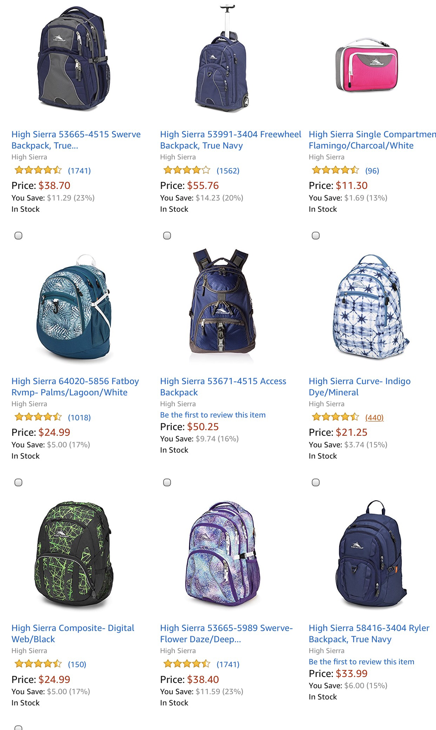Select the checkbox above the Ryler True Navy backpack
The image size is (436, 730).
pos(316,482)
